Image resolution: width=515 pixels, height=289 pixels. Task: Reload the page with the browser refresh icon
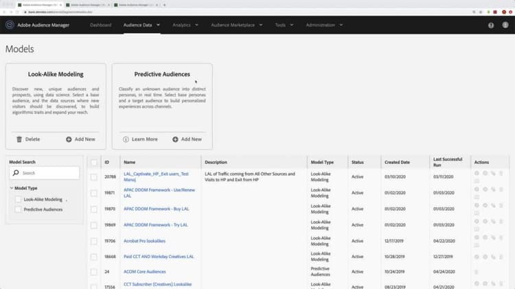coord(17,12)
